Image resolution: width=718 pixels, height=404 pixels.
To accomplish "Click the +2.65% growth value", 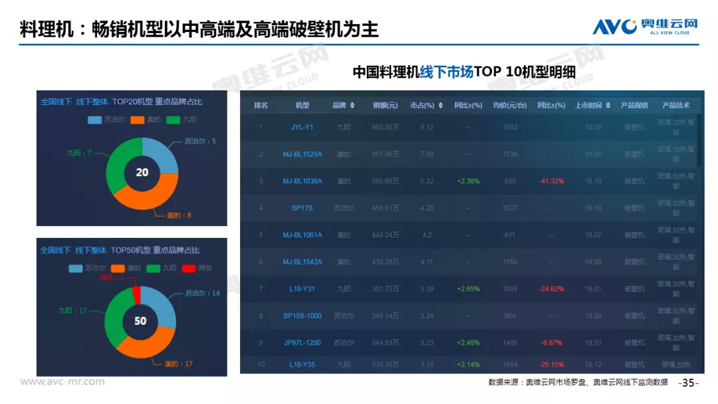I will click(x=468, y=289).
